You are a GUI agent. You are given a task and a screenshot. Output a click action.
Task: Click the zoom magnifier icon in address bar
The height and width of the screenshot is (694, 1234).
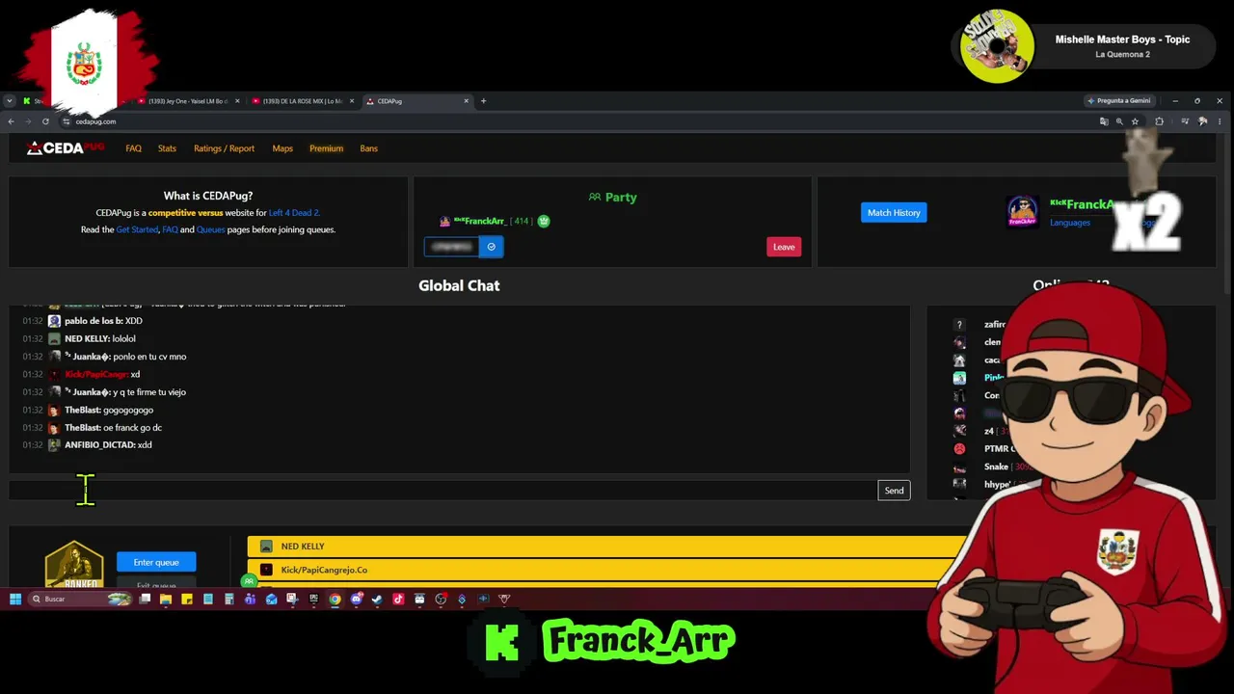pos(1119,121)
